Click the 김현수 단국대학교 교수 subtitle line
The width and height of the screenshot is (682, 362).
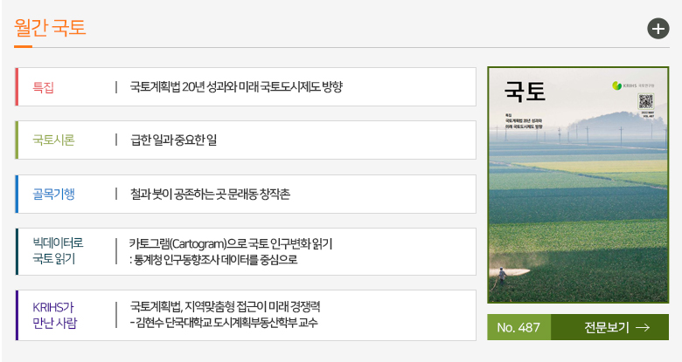[224, 323]
